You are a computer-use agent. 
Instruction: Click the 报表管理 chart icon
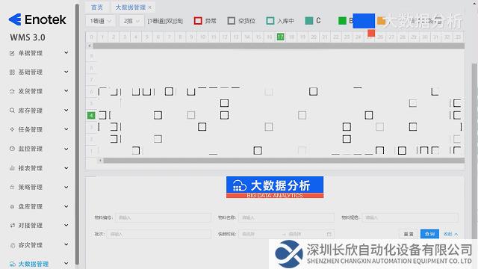coord(12,168)
